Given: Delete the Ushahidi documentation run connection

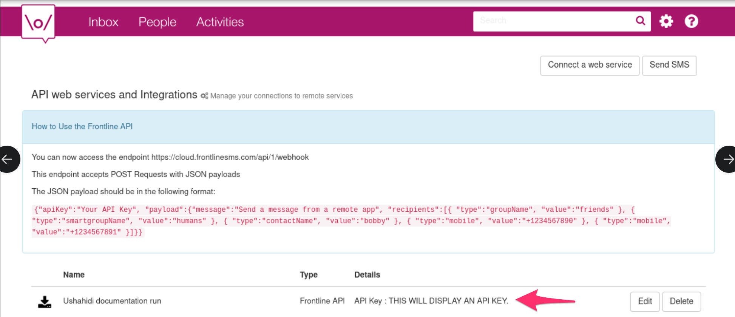Looking at the screenshot, I should pyautogui.click(x=681, y=301).
